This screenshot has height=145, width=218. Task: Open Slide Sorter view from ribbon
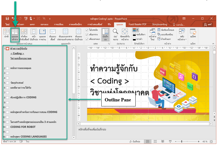click(x=24, y=35)
